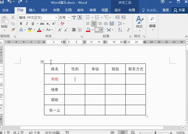Click the 共享 share button
This screenshot has height=134, width=188.
pyautogui.click(x=179, y=10)
